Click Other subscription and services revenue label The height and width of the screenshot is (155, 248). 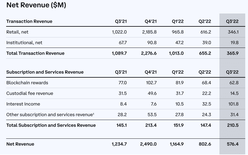(x=50, y=114)
